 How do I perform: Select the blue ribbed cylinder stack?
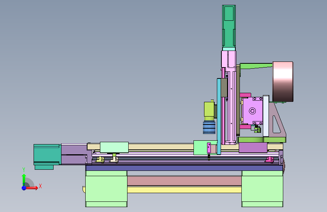(x=209, y=128)
